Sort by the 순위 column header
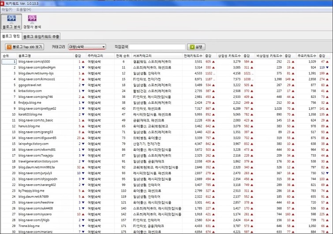The image size is (333, 234). pyautogui.click(x=9, y=56)
